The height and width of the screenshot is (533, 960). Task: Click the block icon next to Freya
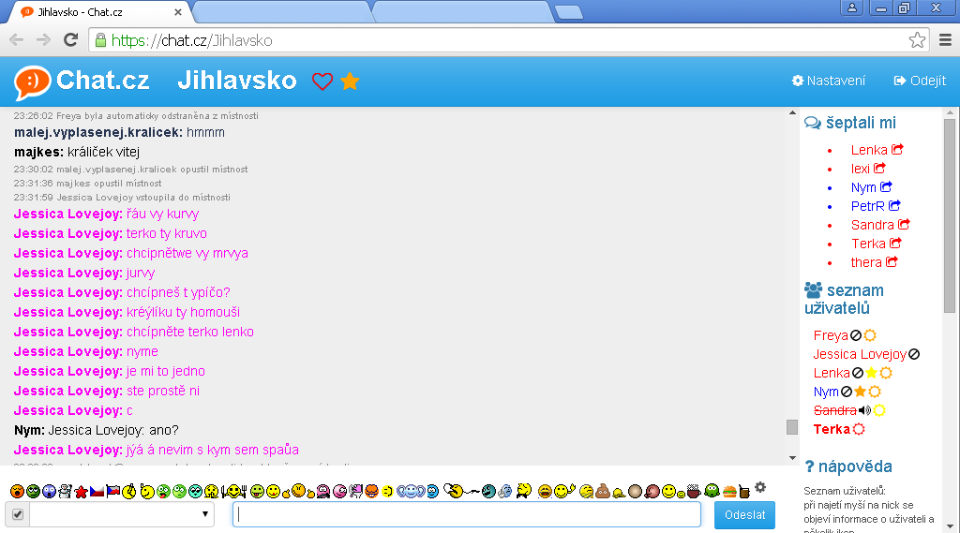(x=856, y=335)
